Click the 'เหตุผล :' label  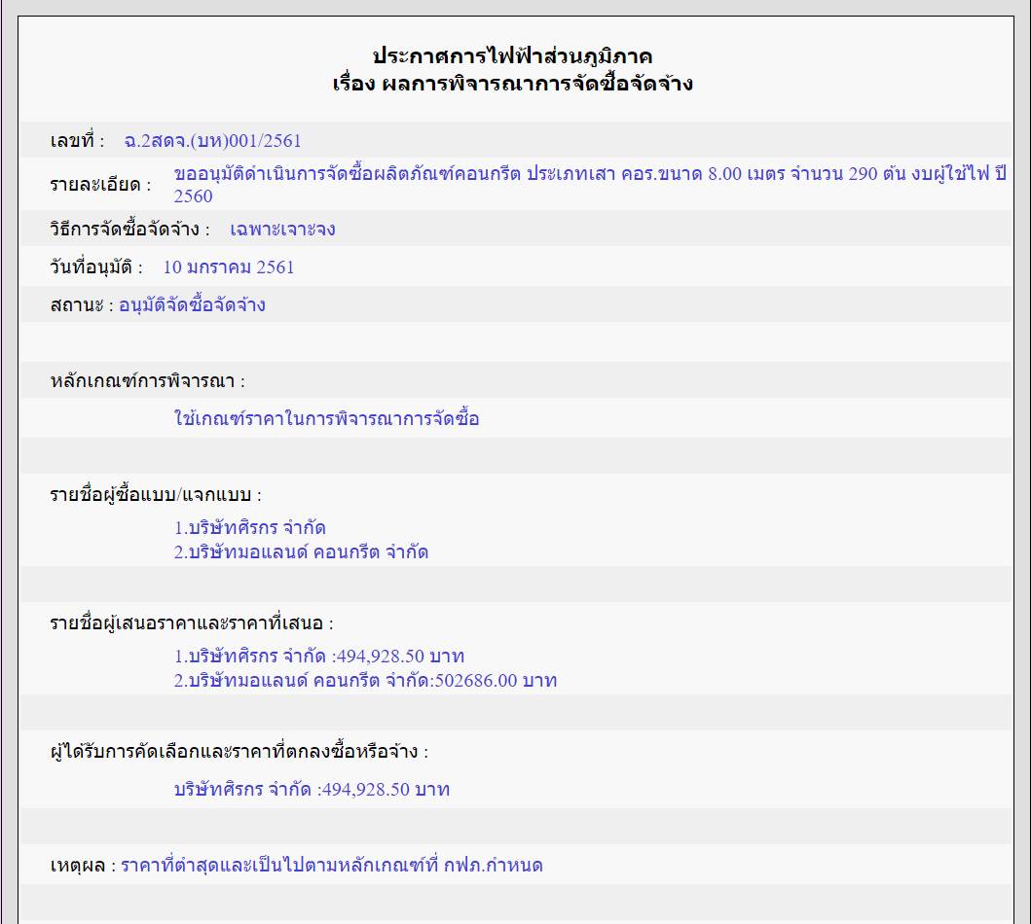click(83, 866)
